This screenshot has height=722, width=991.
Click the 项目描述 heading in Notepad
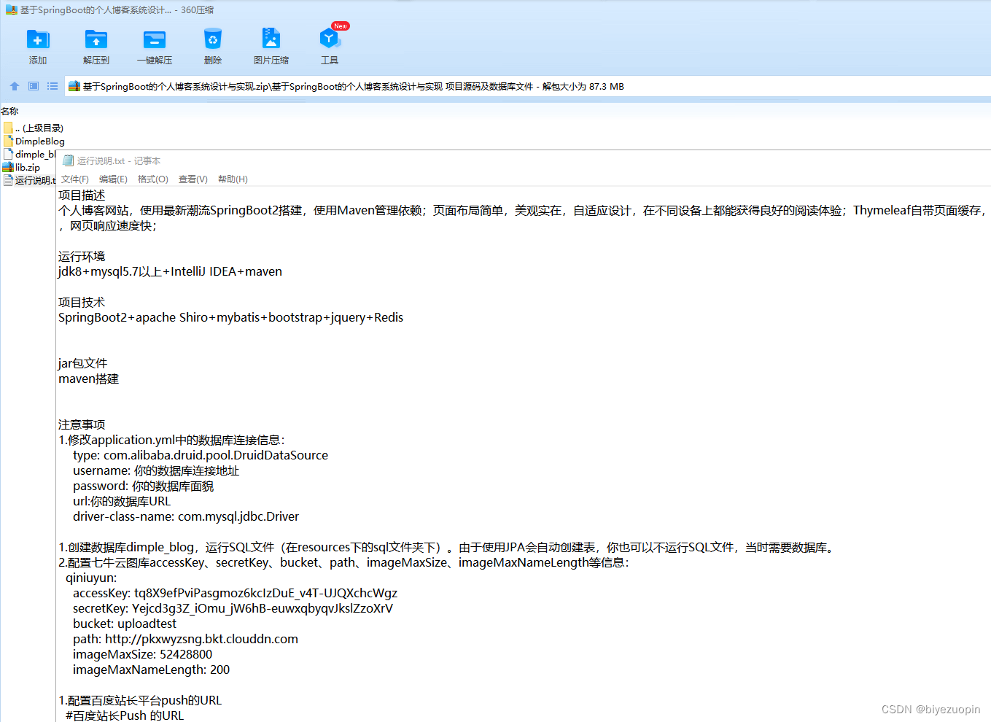click(x=82, y=195)
